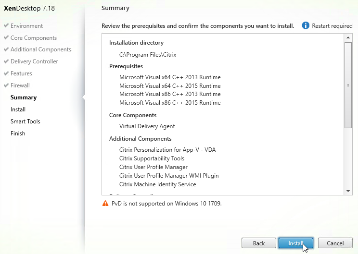Click the XenDesktop 7.18 title

click(x=29, y=9)
